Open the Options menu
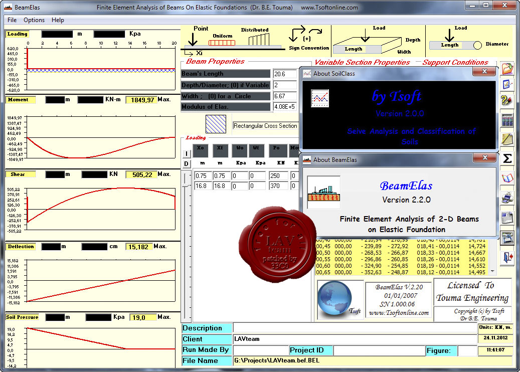Screen dimensions: 520x372 [34, 20]
